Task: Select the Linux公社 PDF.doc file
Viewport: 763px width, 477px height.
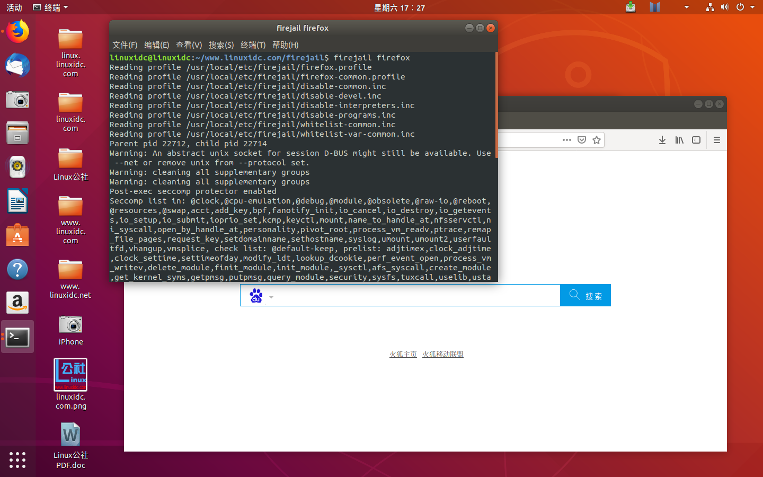Action: pos(70,446)
